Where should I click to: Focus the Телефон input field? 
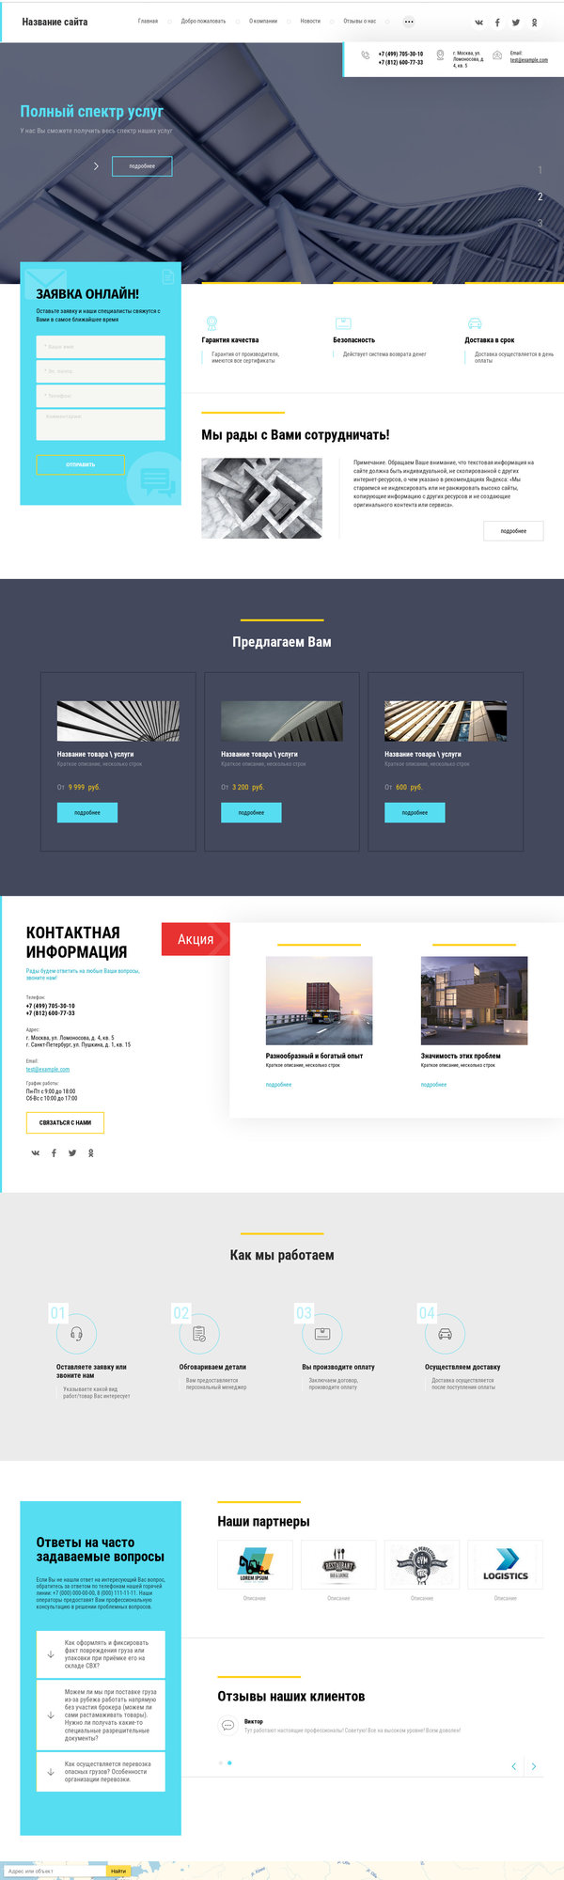click(101, 396)
